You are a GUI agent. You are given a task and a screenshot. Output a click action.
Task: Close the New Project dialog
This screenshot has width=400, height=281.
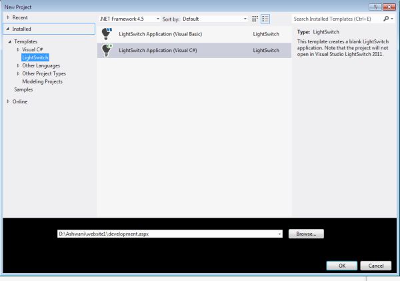pyautogui.click(x=389, y=7)
